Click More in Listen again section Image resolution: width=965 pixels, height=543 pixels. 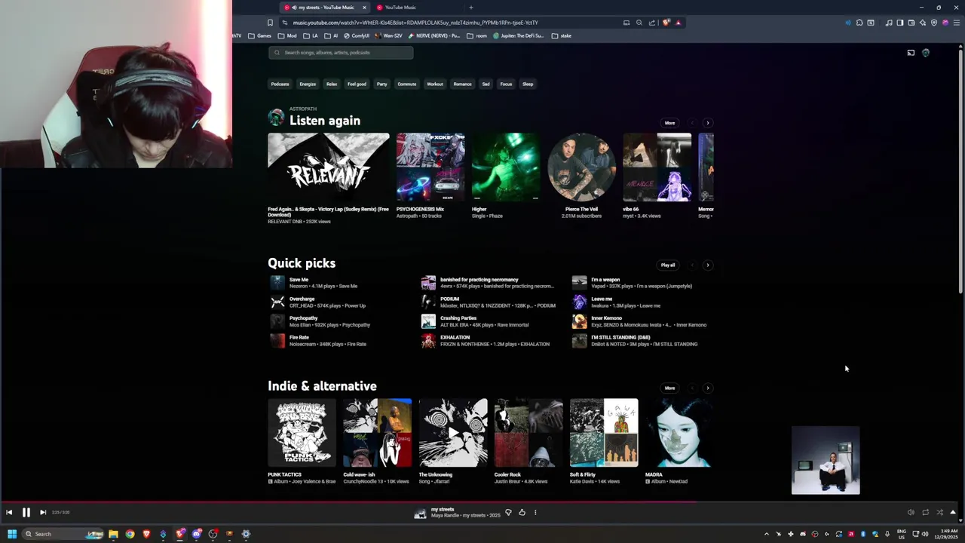pos(669,123)
